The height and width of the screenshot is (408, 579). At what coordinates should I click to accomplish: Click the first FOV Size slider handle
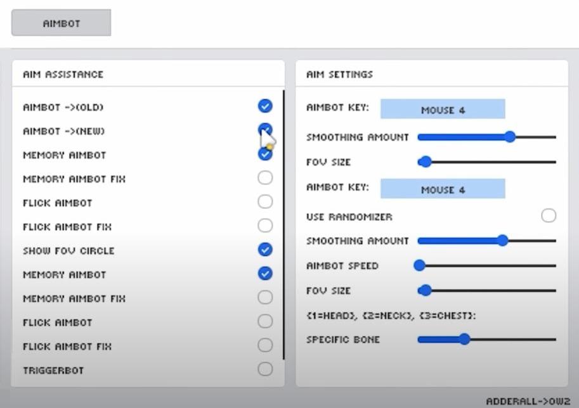[x=426, y=162]
